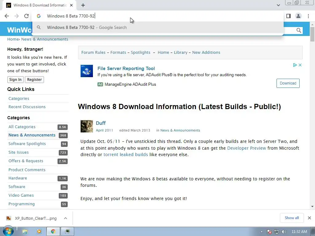The width and height of the screenshot is (315, 236).
Task: Close the ad with the X icon
Action: [300, 65]
